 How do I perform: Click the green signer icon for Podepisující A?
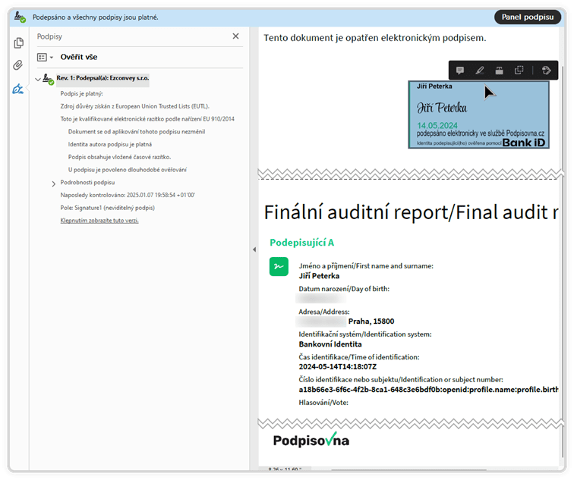pos(279,266)
